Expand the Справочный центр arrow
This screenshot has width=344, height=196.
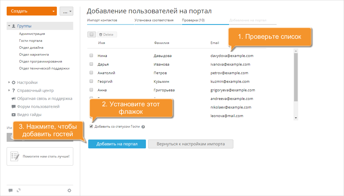[x=9, y=90]
